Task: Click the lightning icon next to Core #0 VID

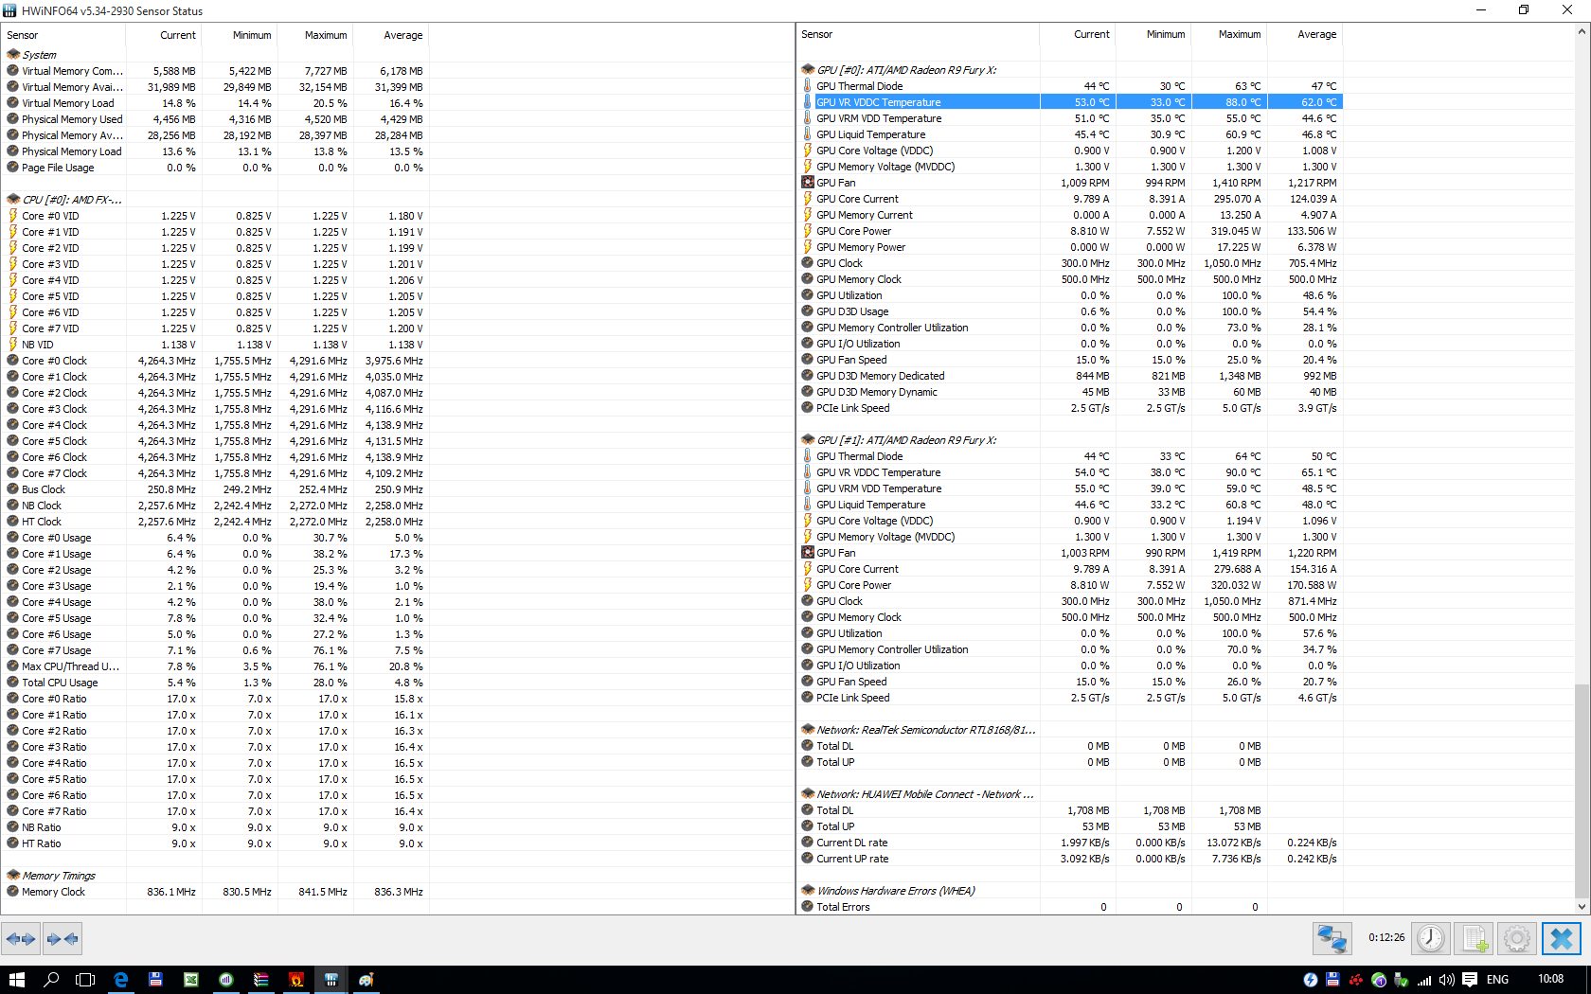Action: tap(13, 216)
